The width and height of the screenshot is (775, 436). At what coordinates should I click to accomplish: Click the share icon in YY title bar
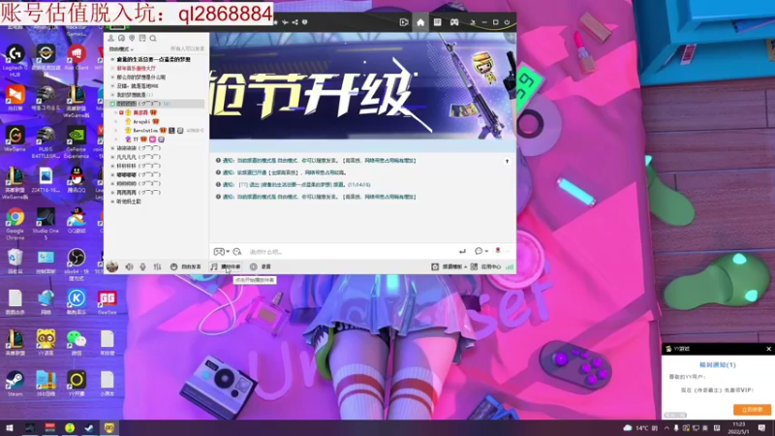pyautogui.click(x=295, y=22)
